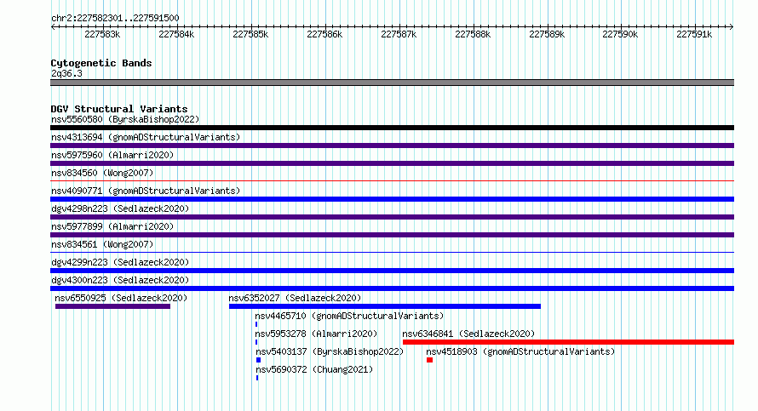The image size is (758, 411).
Task: Open the nsv6550925 (Sedlazeck2020) label
Action: [x=121, y=298]
